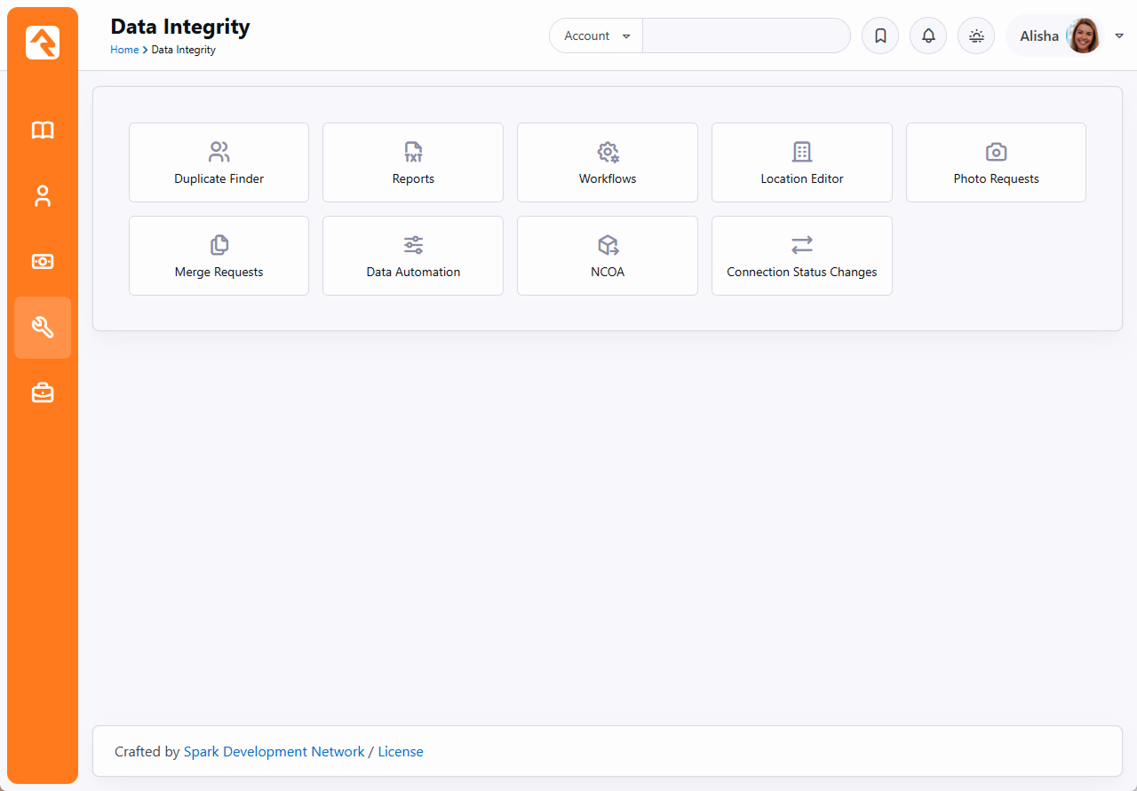Go to the Workflows page
This screenshot has height=791, width=1137.
tap(608, 162)
